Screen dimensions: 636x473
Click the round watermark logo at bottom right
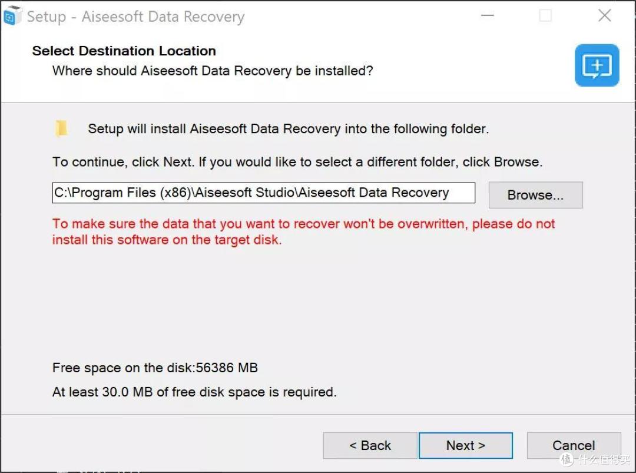[x=567, y=459]
